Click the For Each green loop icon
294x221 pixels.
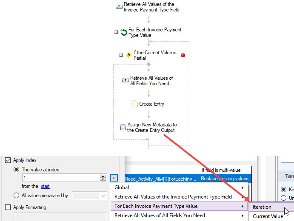pyautogui.click(x=124, y=32)
